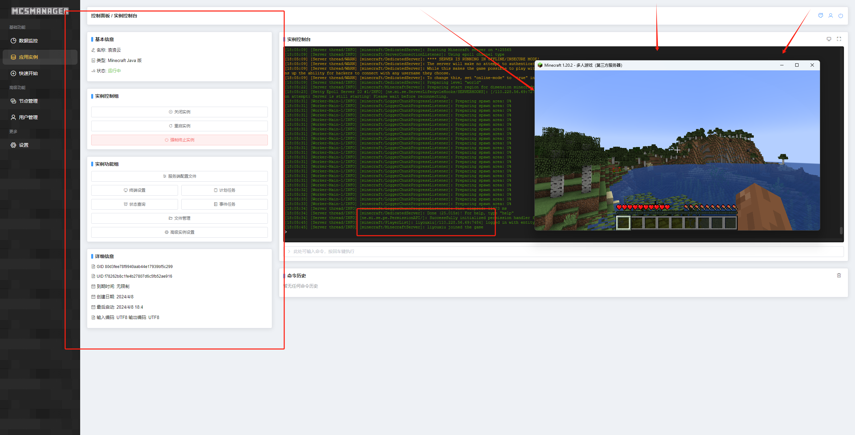The width and height of the screenshot is (855, 435).
Task: Open 终端设置 button
Action: pos(135,190)
